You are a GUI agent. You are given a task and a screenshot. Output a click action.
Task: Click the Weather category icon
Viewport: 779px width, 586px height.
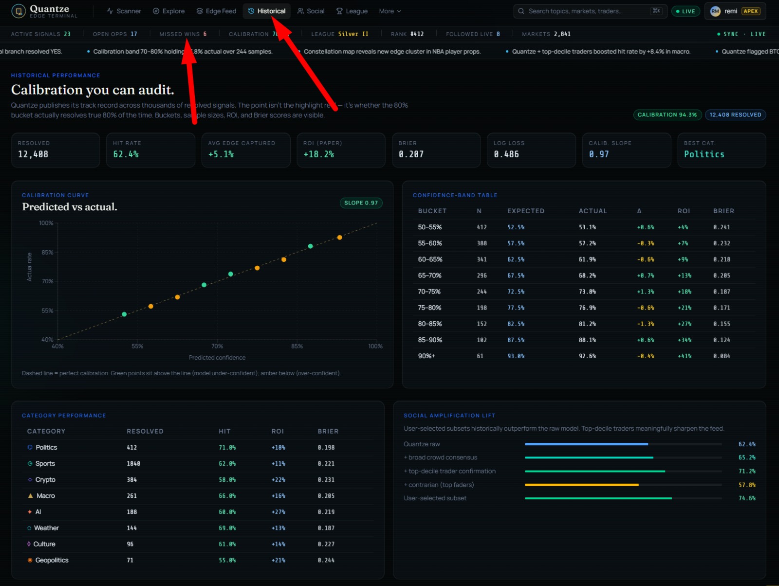(x=29, y=528)
